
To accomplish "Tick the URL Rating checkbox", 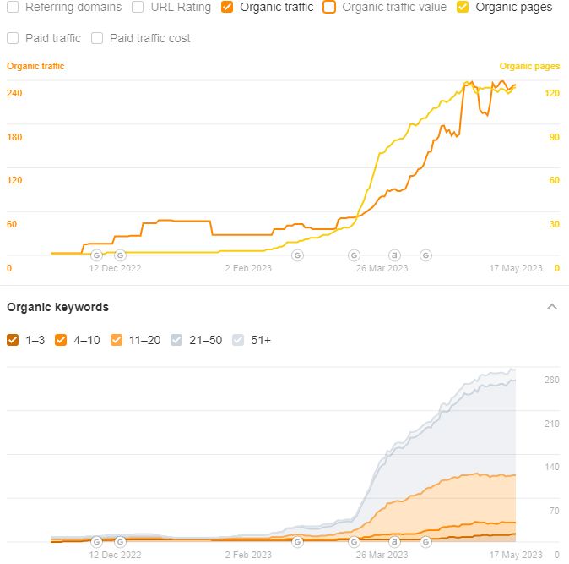I will coord(138,7).
